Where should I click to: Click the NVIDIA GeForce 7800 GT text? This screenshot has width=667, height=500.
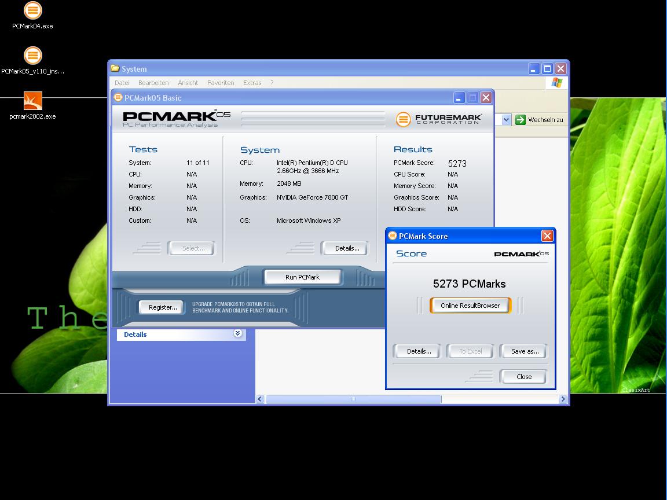[x=312, y=197]
